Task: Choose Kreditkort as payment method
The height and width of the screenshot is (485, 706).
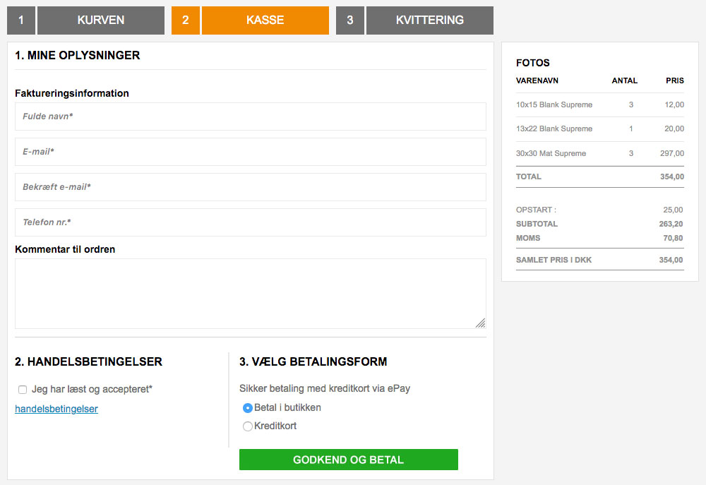Action: point(248,426)
